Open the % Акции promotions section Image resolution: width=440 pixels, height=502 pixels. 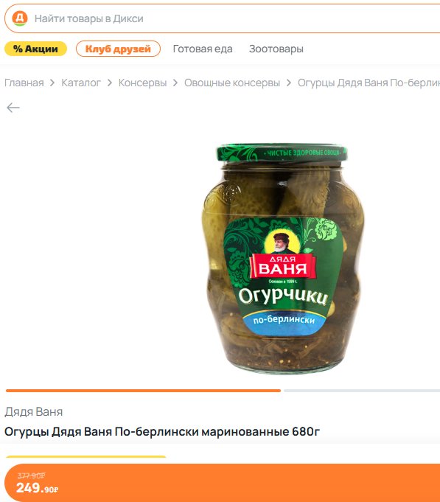[35, 49]
